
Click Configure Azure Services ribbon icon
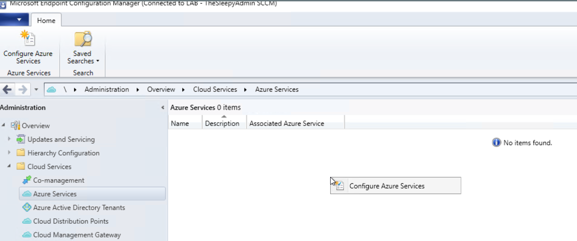coord(28,39)
